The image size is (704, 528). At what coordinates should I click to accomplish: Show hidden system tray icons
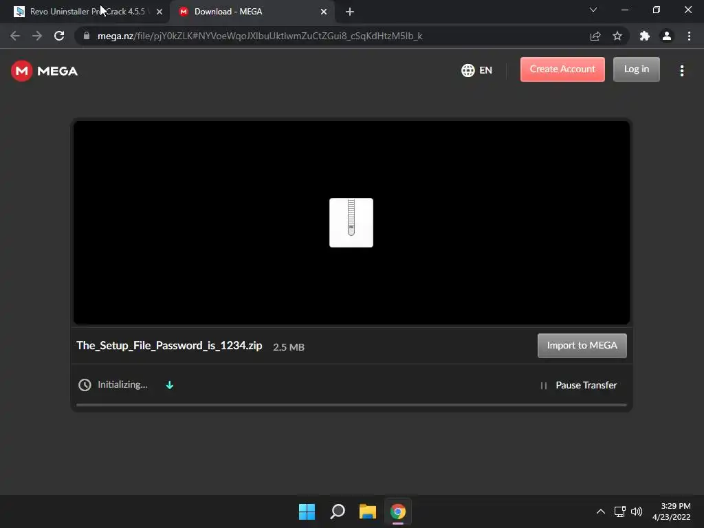[600, 511]
